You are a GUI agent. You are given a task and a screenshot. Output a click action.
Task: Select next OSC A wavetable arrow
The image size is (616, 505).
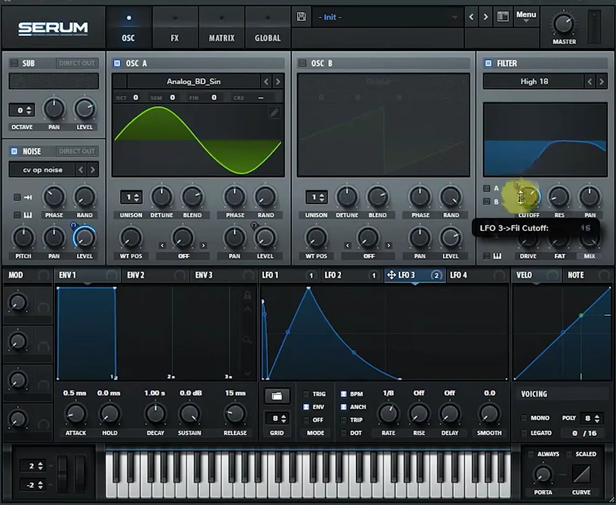278,81
